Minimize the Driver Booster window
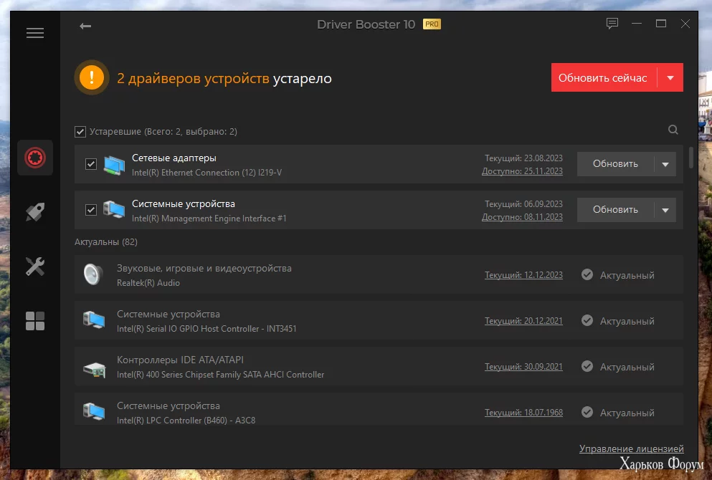The width and height of the screenshot is (712, 480). 637,24
